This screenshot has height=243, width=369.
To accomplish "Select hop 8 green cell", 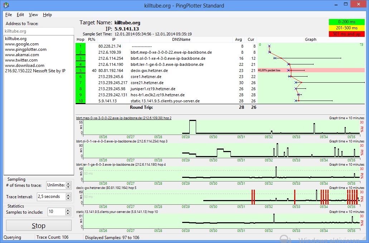I will tap(81, 89).
